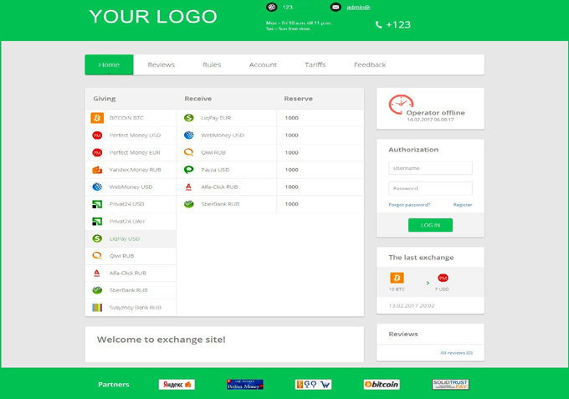Open the All reviews link
Viewport: 569px width, 399px height.
pos(457,353)
